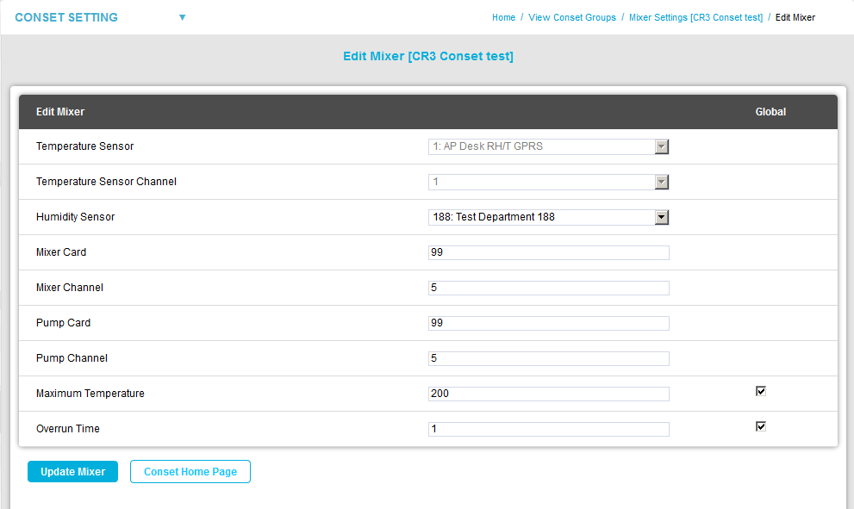This screenshot has height=509, width=854.
Task: Click the Maximum Temperature input field
Action: (x=548, y=394)
